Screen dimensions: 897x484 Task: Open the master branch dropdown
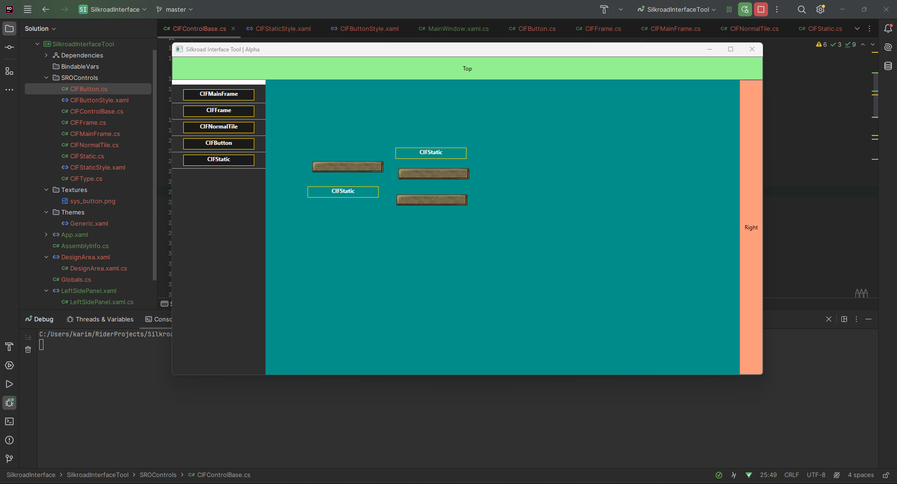point(175,9)
